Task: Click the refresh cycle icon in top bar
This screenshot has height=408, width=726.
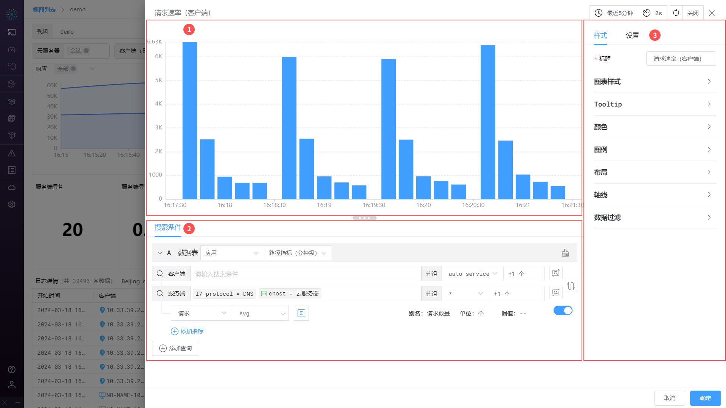Action: tap(676, 13)
